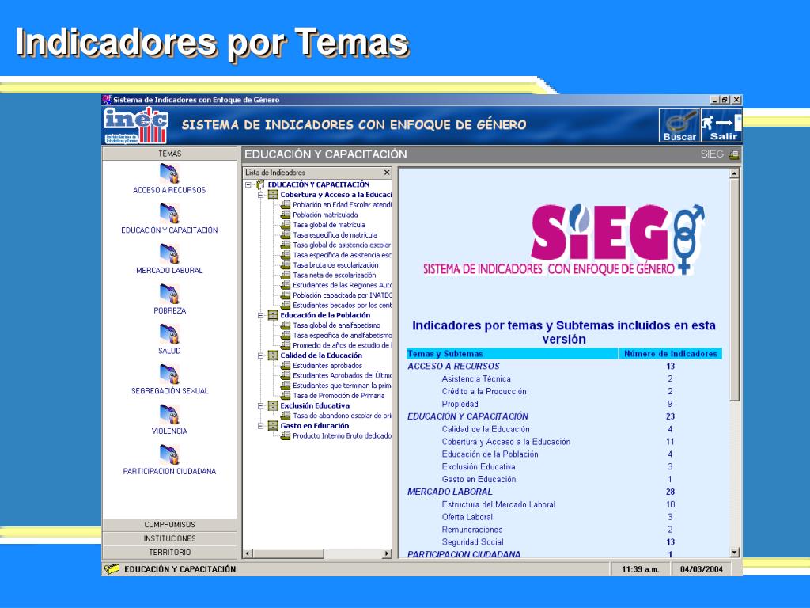This screenshot has height=608, width=810.
Task: Open Tasa global de asistencia escolar
Action: point(342,245)
